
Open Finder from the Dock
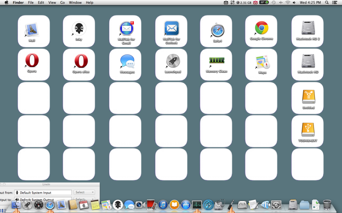[x=16, y=205]
